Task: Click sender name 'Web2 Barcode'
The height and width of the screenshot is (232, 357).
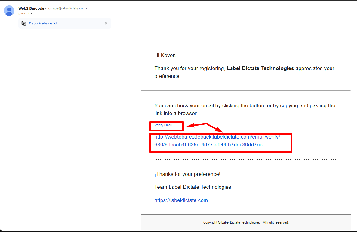Action: [x=31, y=8]
